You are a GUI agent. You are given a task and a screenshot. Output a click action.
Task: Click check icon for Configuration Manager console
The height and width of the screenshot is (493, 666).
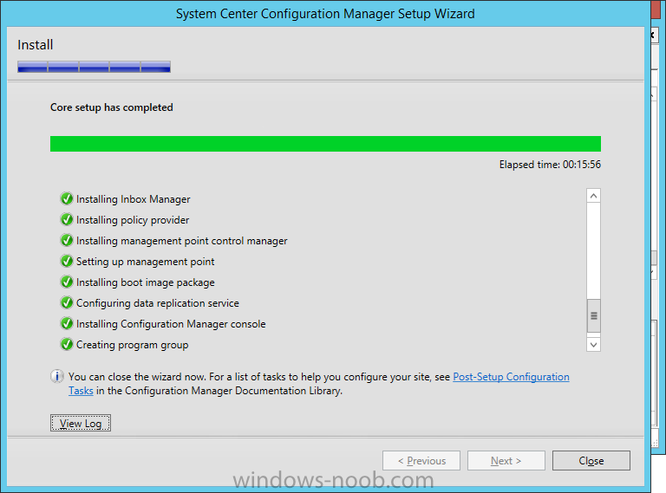(67, 323)
